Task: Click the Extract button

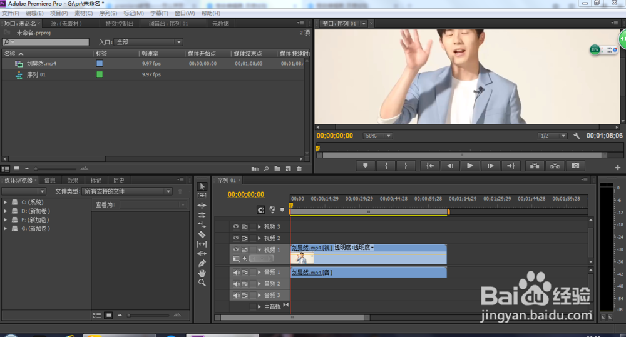Action: pos(555,166)
